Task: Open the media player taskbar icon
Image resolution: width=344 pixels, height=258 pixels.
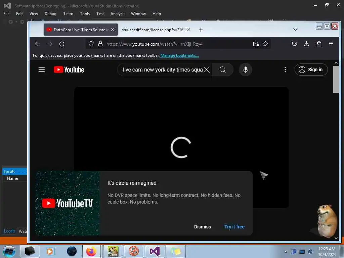Action: pos(50,251)
